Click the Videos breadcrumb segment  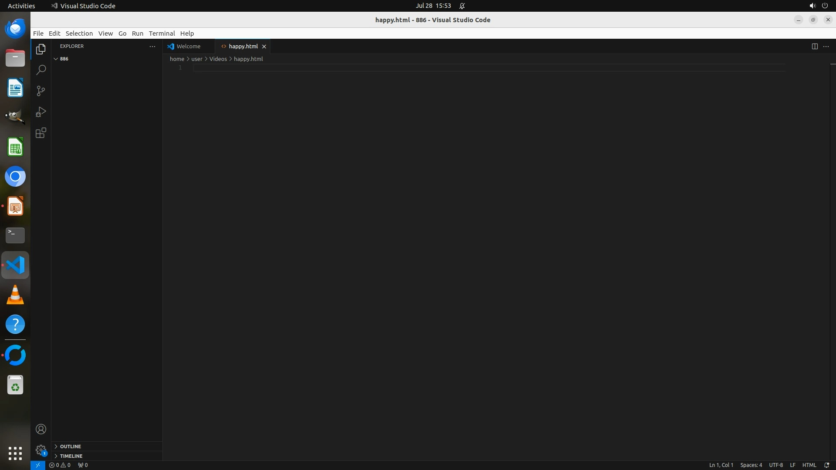[x=218, y=59]
